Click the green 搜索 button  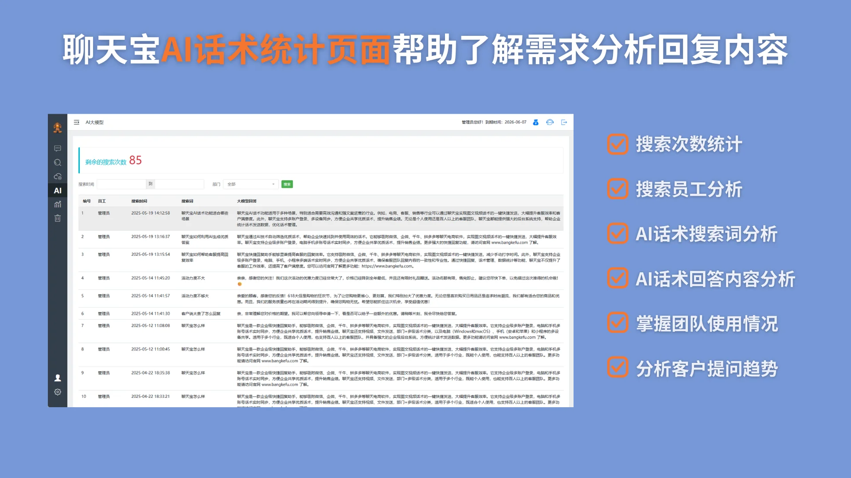coord(287,184)
